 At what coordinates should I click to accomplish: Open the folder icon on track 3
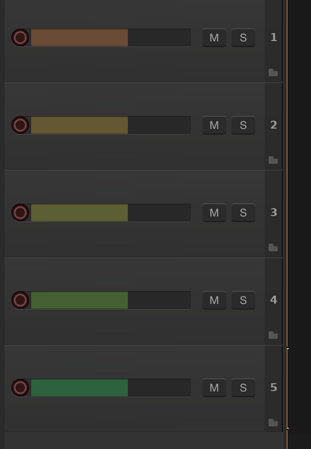[273, 247]
